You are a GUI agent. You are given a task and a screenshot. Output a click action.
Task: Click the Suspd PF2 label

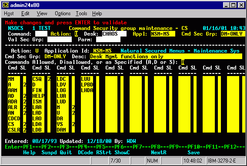(x=49, y=153)
